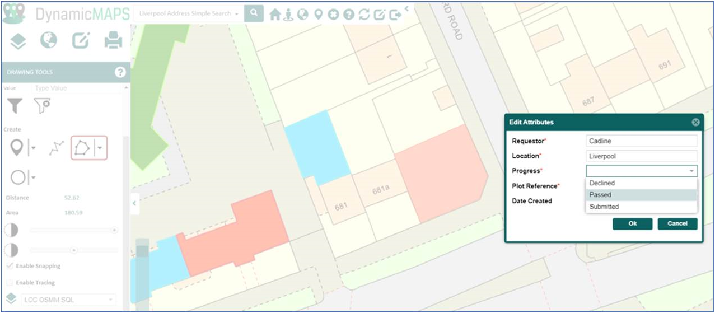Open the drawing edit panel icon

pos(81,40)
